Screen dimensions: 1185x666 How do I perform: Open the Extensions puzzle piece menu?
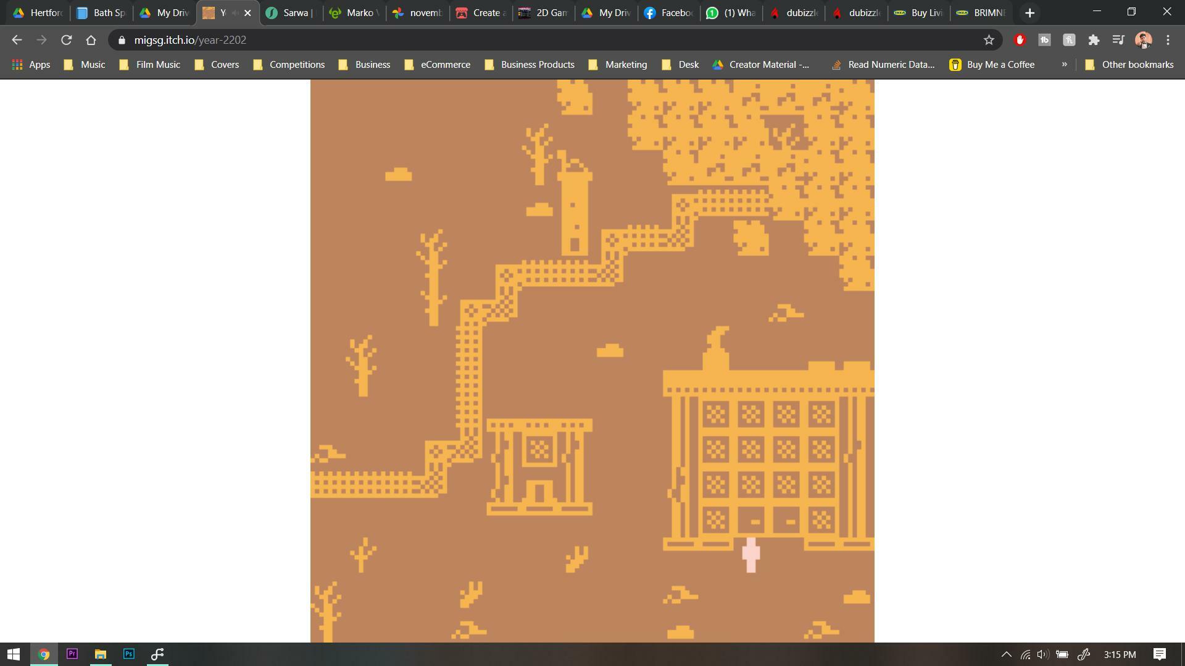tap(1094, 40)
